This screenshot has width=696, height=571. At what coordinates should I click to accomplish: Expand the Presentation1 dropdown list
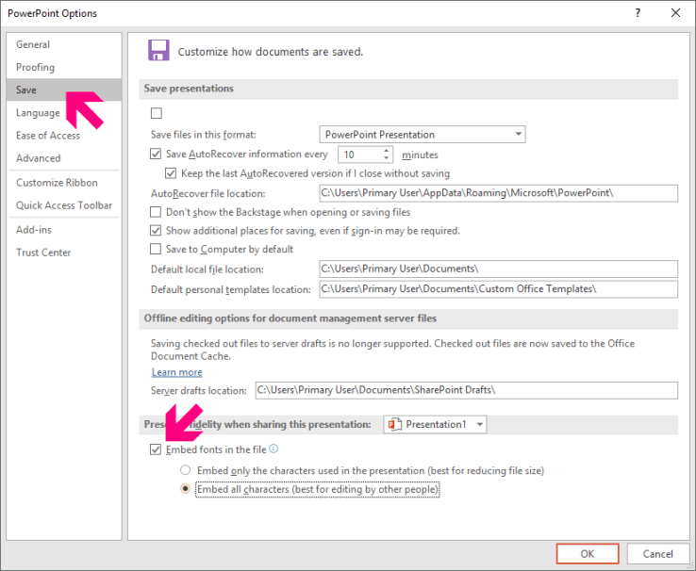[480, 425]
